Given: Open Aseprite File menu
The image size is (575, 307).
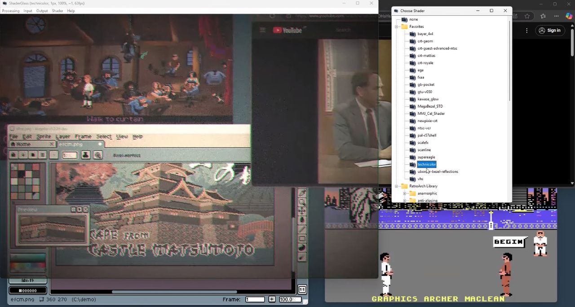Looking at the screenshot, I should click(x=13, y=136).
